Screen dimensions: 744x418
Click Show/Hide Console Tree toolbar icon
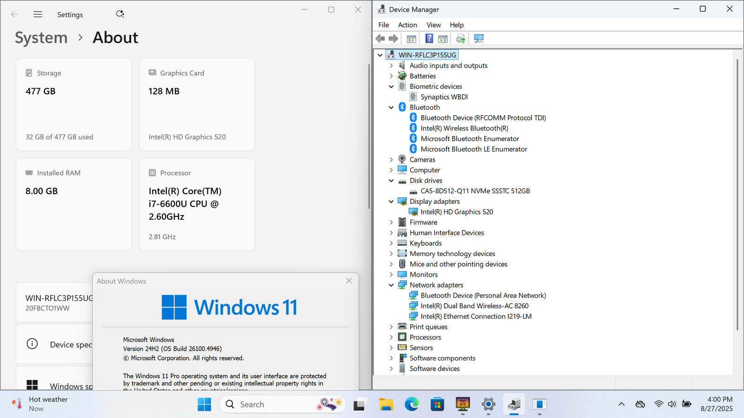[x=411, y=39]
